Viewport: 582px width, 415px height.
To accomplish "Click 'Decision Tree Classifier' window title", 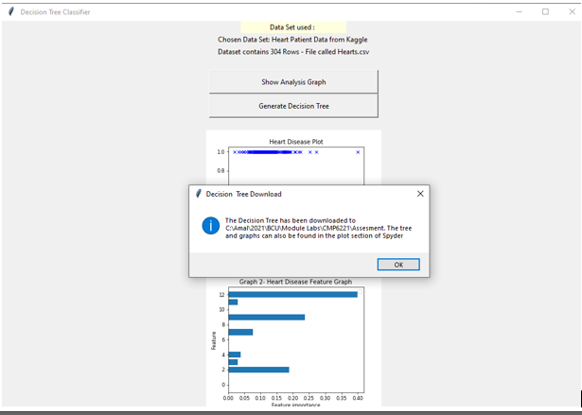I will [55, 12].
